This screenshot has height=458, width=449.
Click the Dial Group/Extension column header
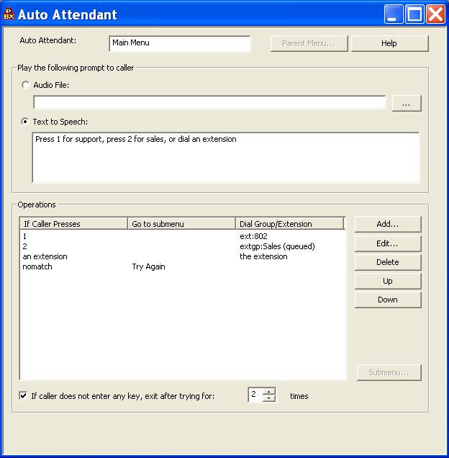coord(290,224)
